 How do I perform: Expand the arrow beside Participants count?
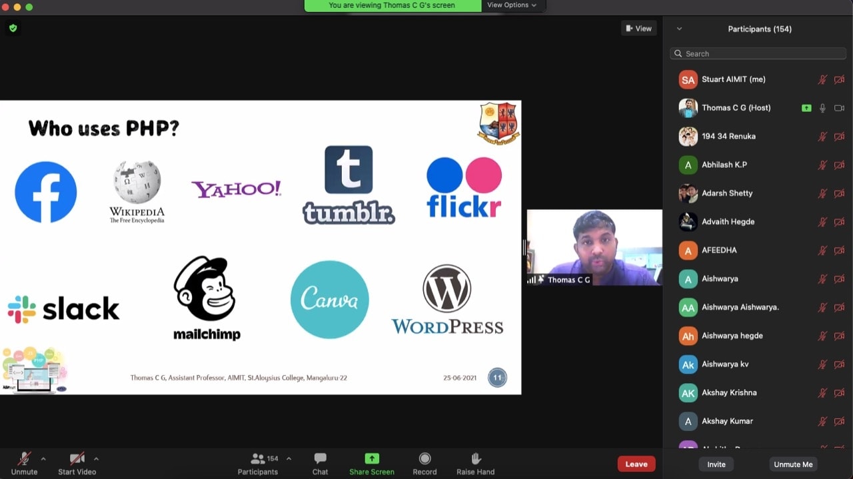click(x=289, y=458)
